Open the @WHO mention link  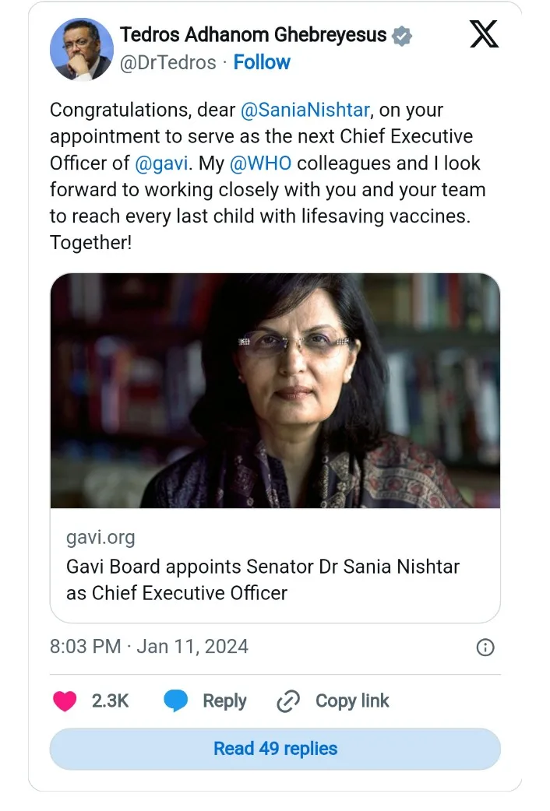coord(266,163)
